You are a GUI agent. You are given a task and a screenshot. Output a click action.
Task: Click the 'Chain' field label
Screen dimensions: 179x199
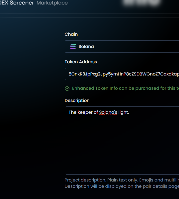tap(71, 34)
